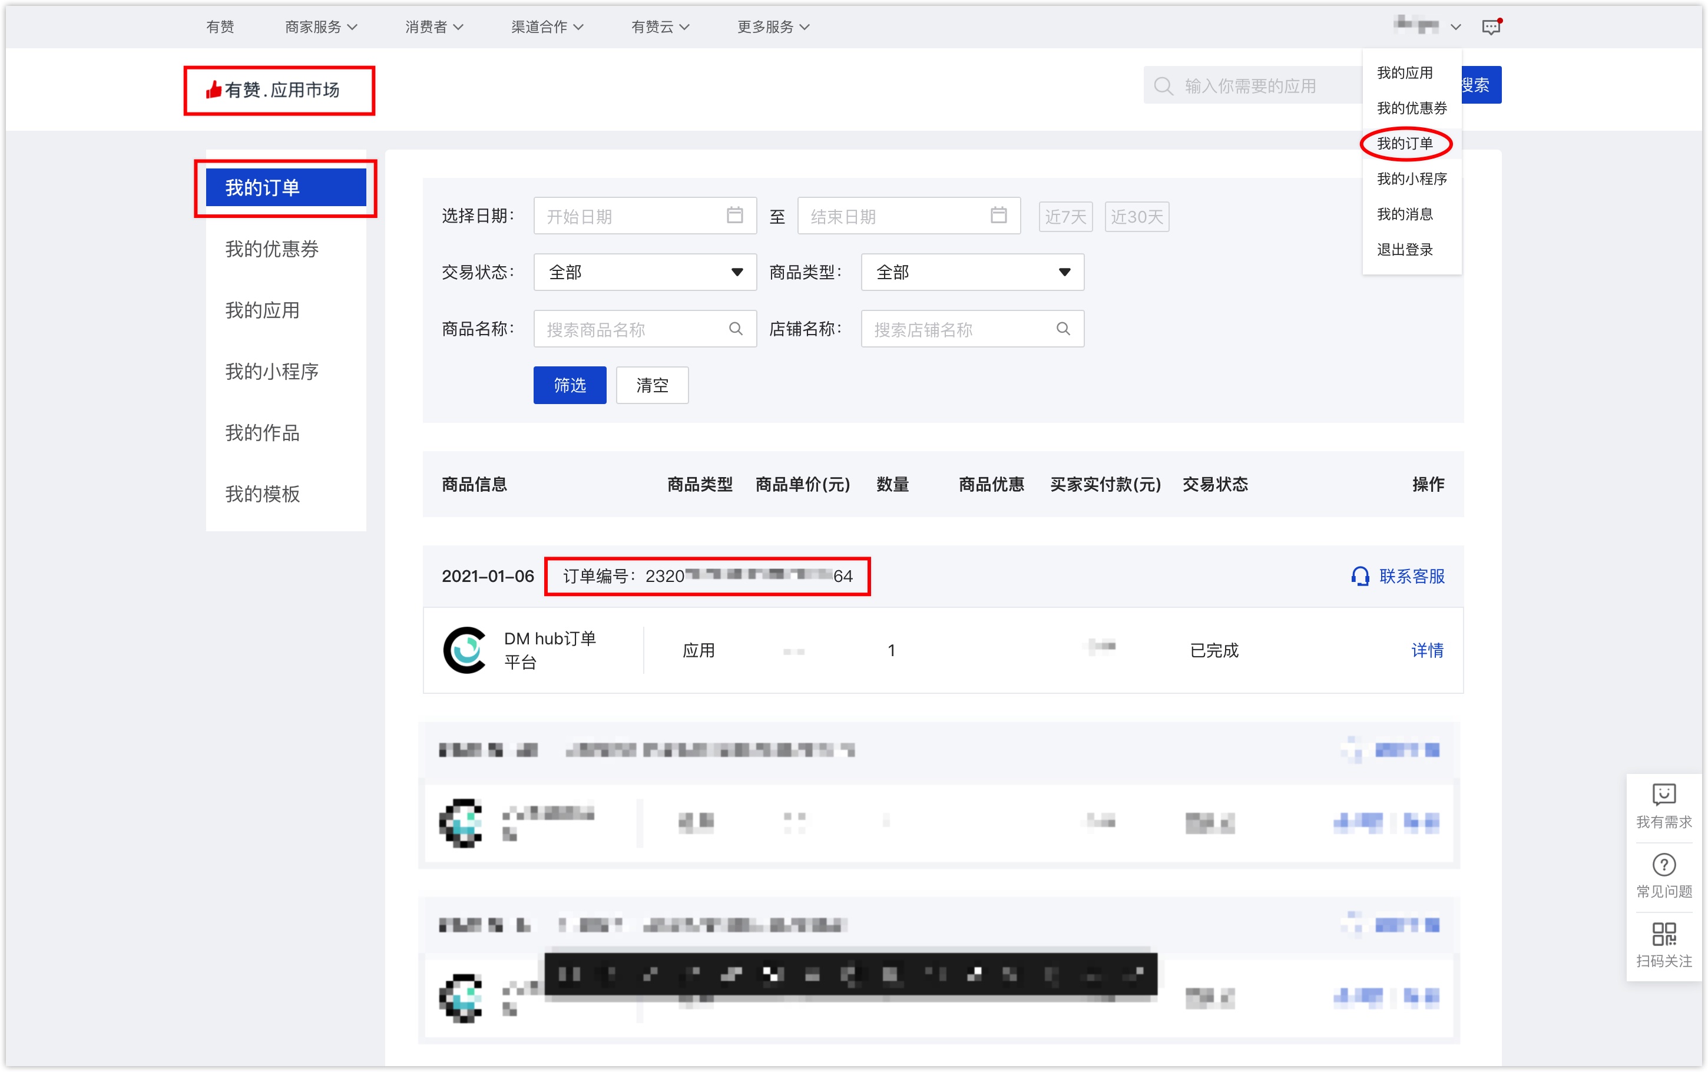Viewport: 1708px width, 1072px height.
Task: Click the 联系客服 link for 2021-01-06 order
Action: (1411, 575)
